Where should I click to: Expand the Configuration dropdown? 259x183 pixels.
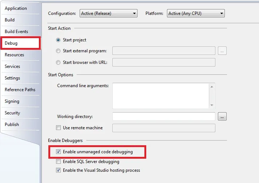(x=108, y=13)
